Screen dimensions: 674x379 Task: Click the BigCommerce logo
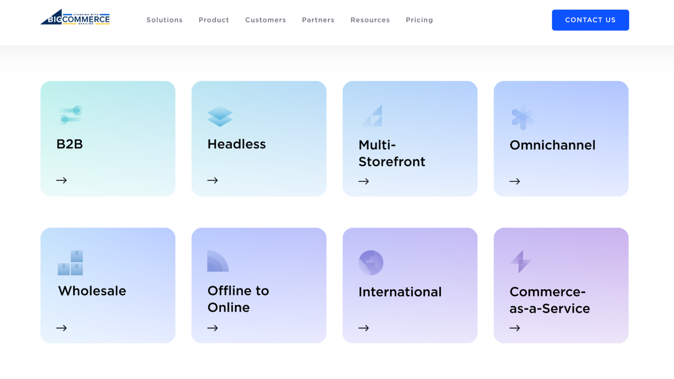75,17
